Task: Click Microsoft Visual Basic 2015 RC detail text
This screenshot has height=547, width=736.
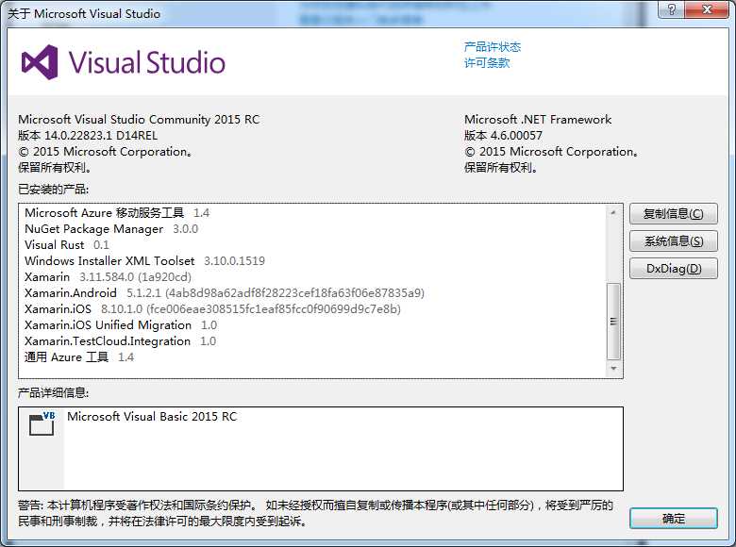Action: 152,417
